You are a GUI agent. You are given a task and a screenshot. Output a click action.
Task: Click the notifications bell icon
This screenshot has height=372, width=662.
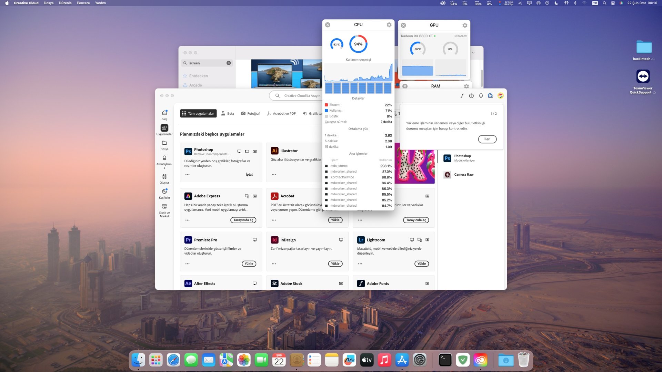coord(481,96)
